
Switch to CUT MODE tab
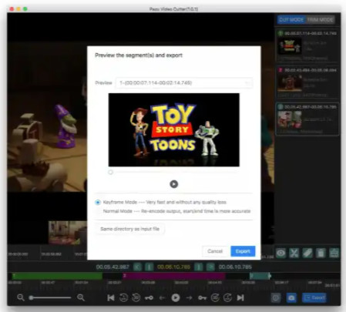[x=291, y=20]
